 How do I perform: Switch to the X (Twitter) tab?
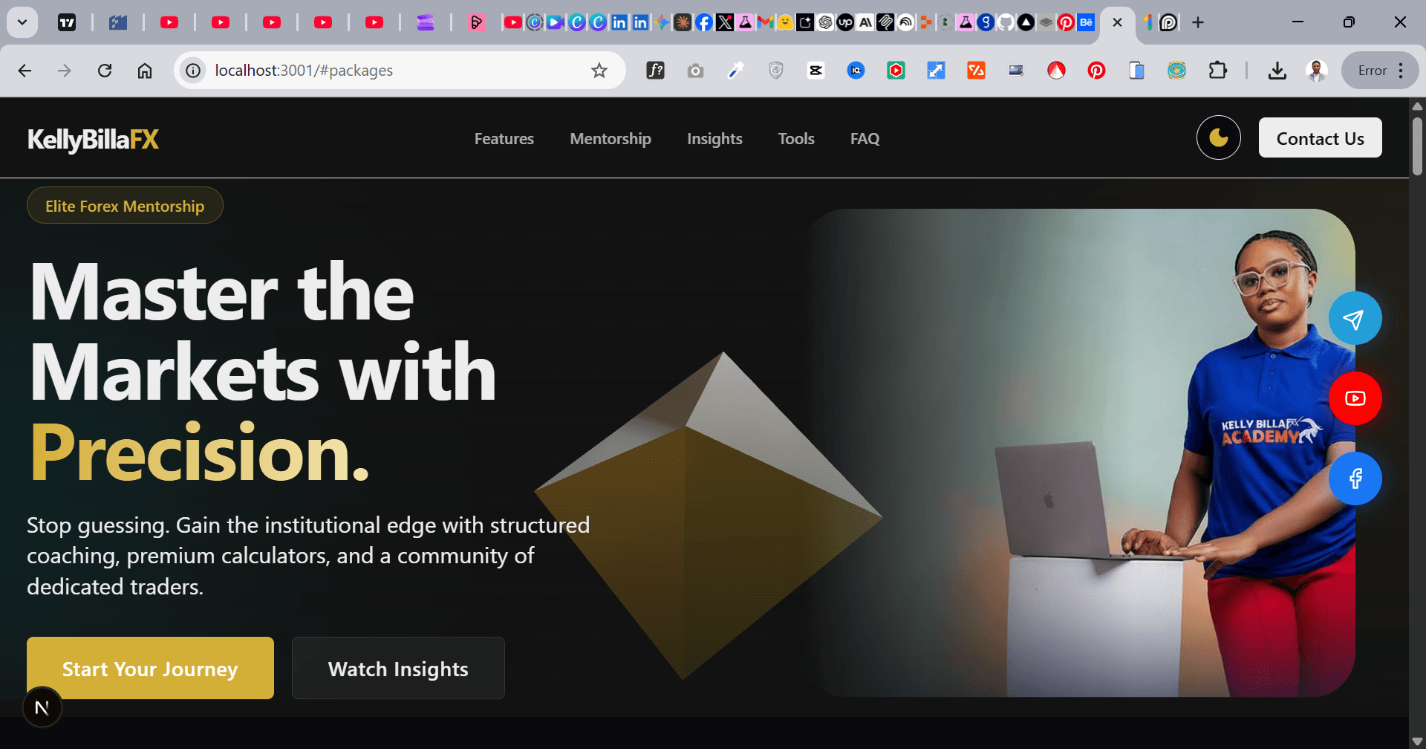[x=725, y=22]
